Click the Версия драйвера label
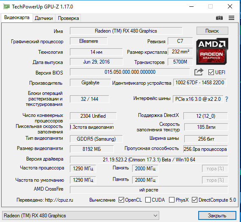Image resolution: width=241 pixels, height=222 pixels. click(45, 159)
